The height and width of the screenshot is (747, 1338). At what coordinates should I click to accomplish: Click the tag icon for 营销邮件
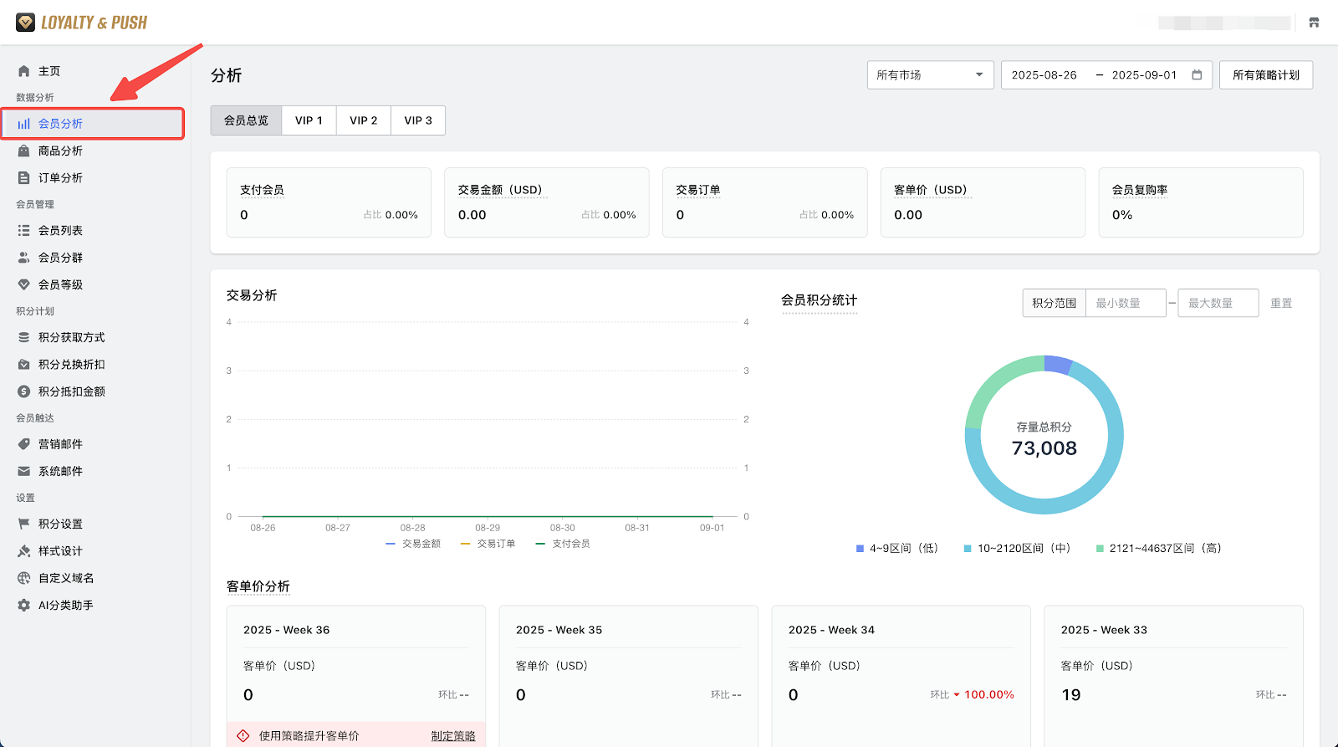pos(24,444)
